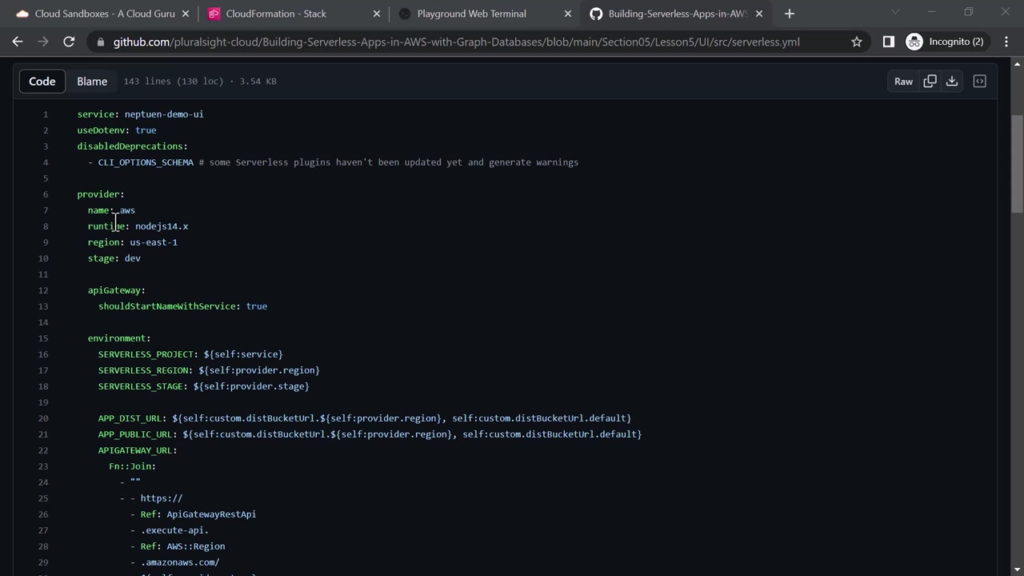Select the Code view toggle

[42, 81]
